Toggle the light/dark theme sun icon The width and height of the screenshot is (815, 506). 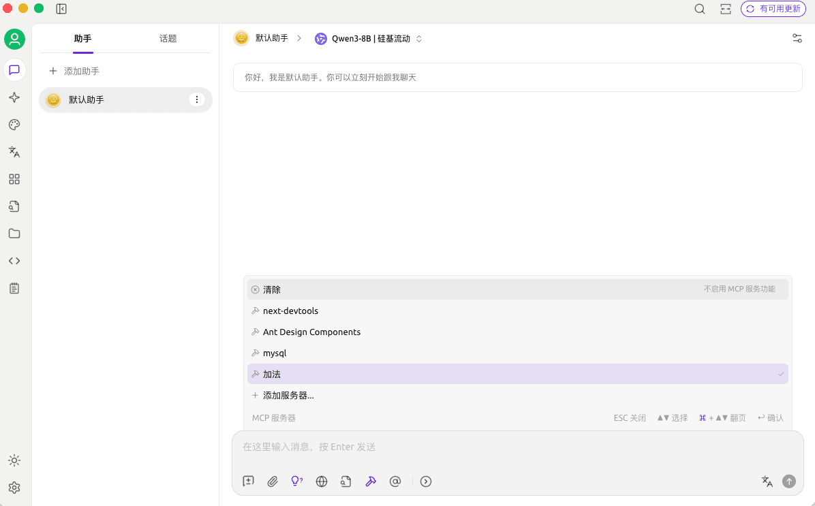coord(14,460)
